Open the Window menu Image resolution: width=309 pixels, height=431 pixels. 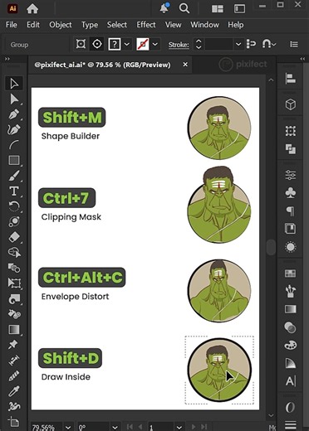pyautogui.click(x=204, y=25)
